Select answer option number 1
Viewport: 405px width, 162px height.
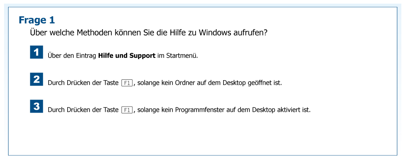pyautogui.click(x=36, y=53)
